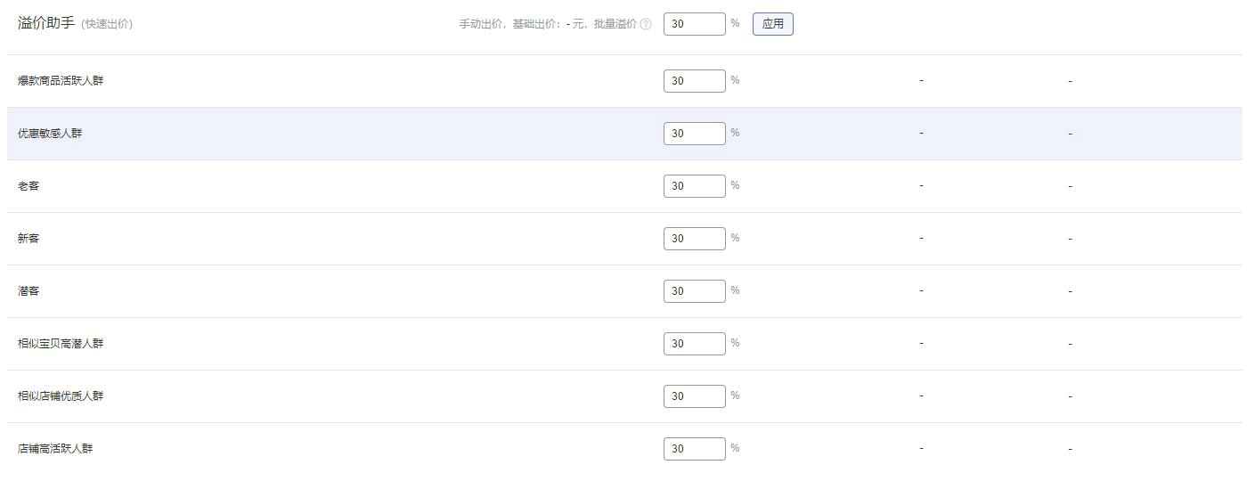Click the 店铺高活跃人群 percentage input
The width and height of the screenshot is (1255, 481).
point(694,449)
